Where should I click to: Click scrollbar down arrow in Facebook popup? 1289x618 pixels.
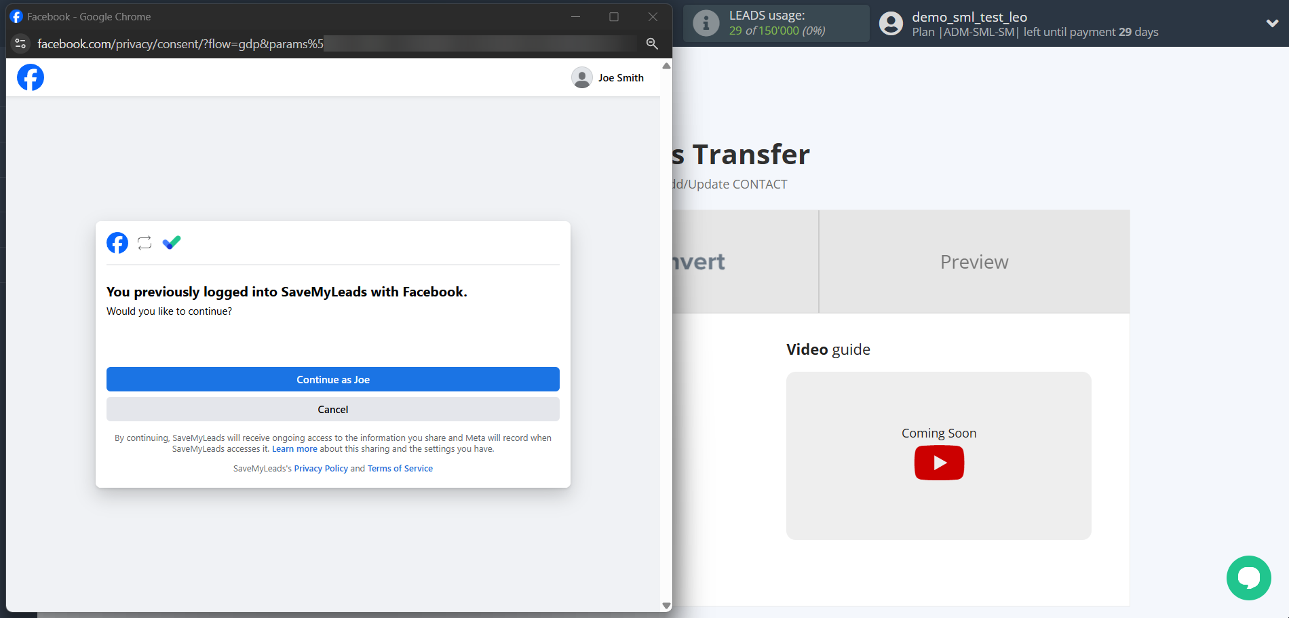(x=666, y=606)
